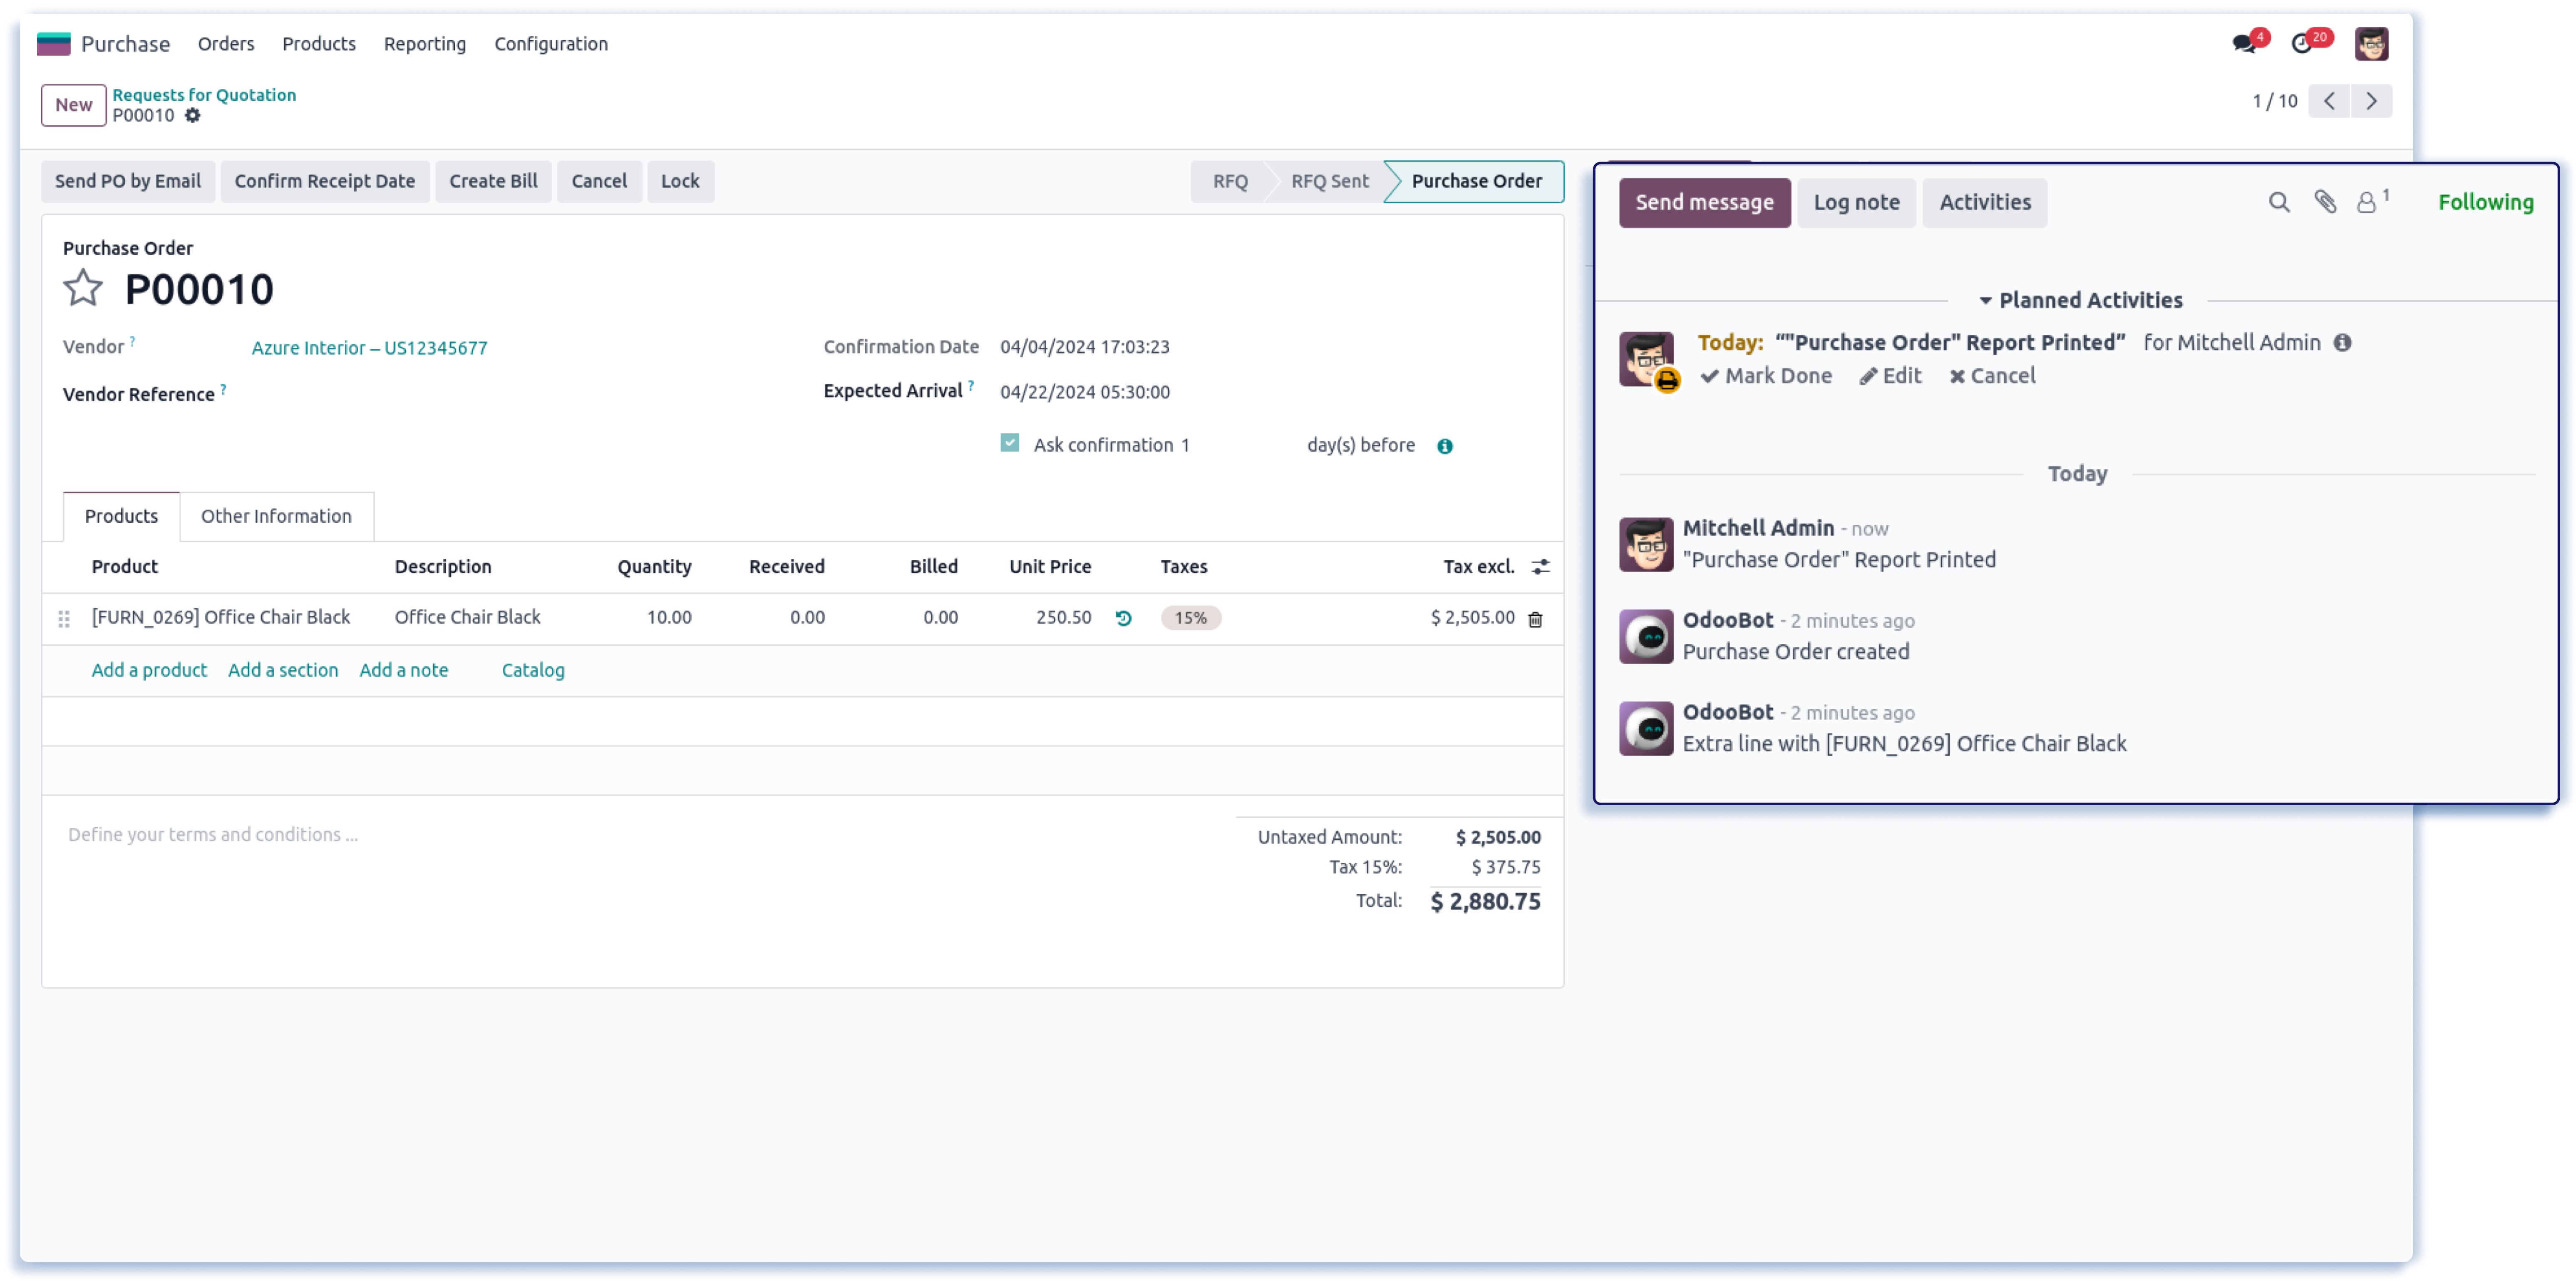Lock the purchase order
The height and width of the screenshot is (1281, 2576).
[680, 181]
